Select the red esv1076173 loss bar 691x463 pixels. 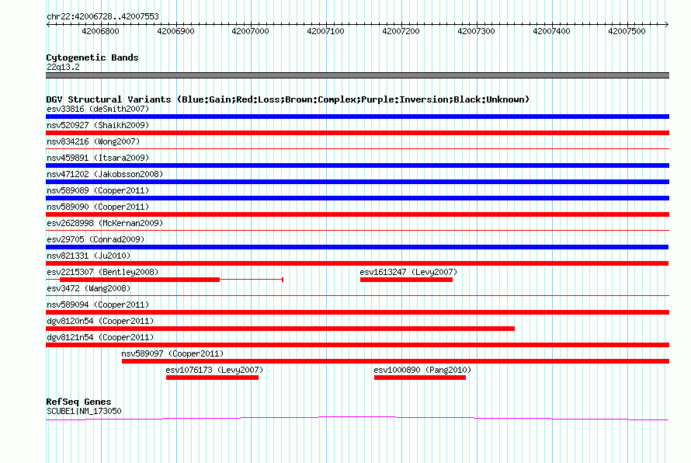(x=213, y=378)
